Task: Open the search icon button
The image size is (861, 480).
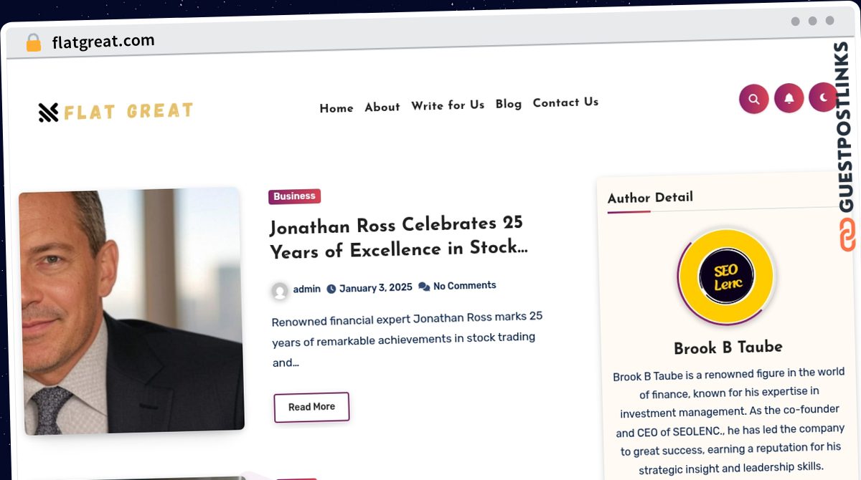Action: (754, 99)
